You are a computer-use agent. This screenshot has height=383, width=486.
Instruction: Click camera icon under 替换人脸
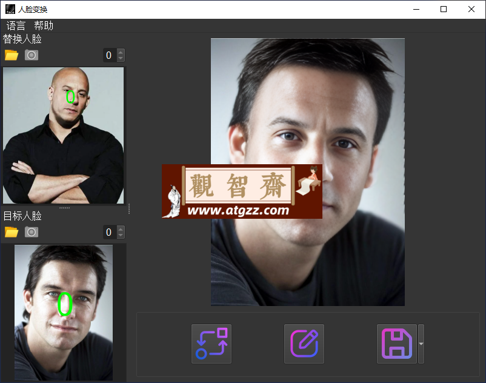tap(32, 55)
